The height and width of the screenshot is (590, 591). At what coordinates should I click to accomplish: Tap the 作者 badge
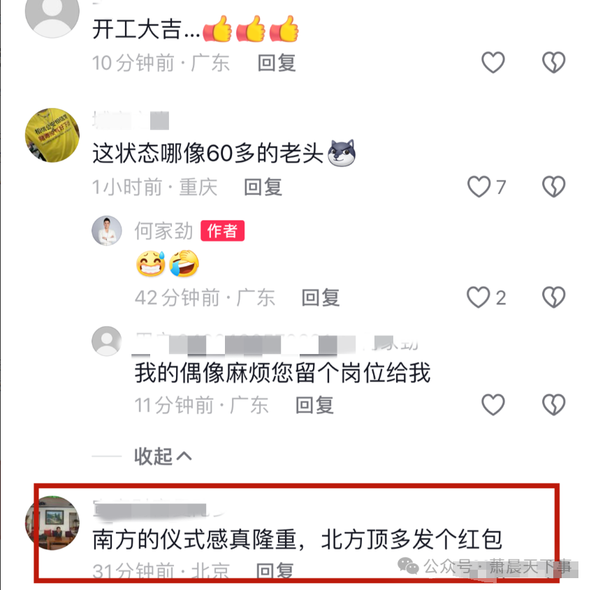222,230
